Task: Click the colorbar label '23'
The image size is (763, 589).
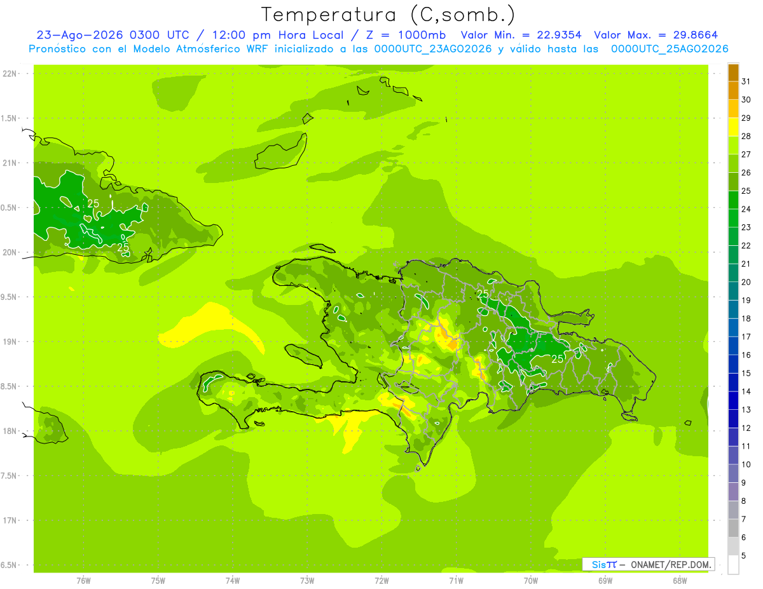Action: 746,227
